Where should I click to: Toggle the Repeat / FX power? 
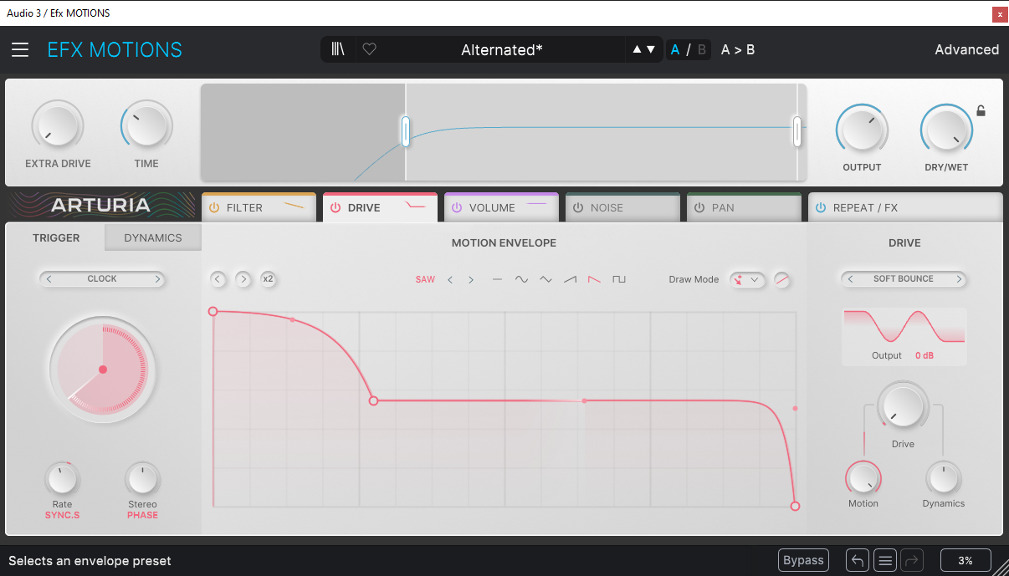[x=821, y=207]
